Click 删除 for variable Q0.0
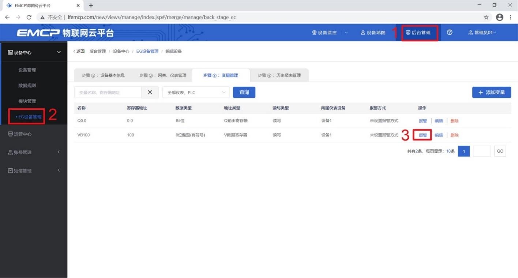Image resolution: width=518 pixels, height=278 pixels. (x=454, y=121)
